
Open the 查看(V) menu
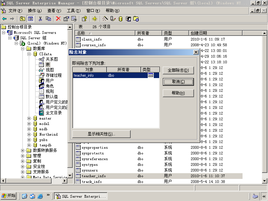(54, 11)
